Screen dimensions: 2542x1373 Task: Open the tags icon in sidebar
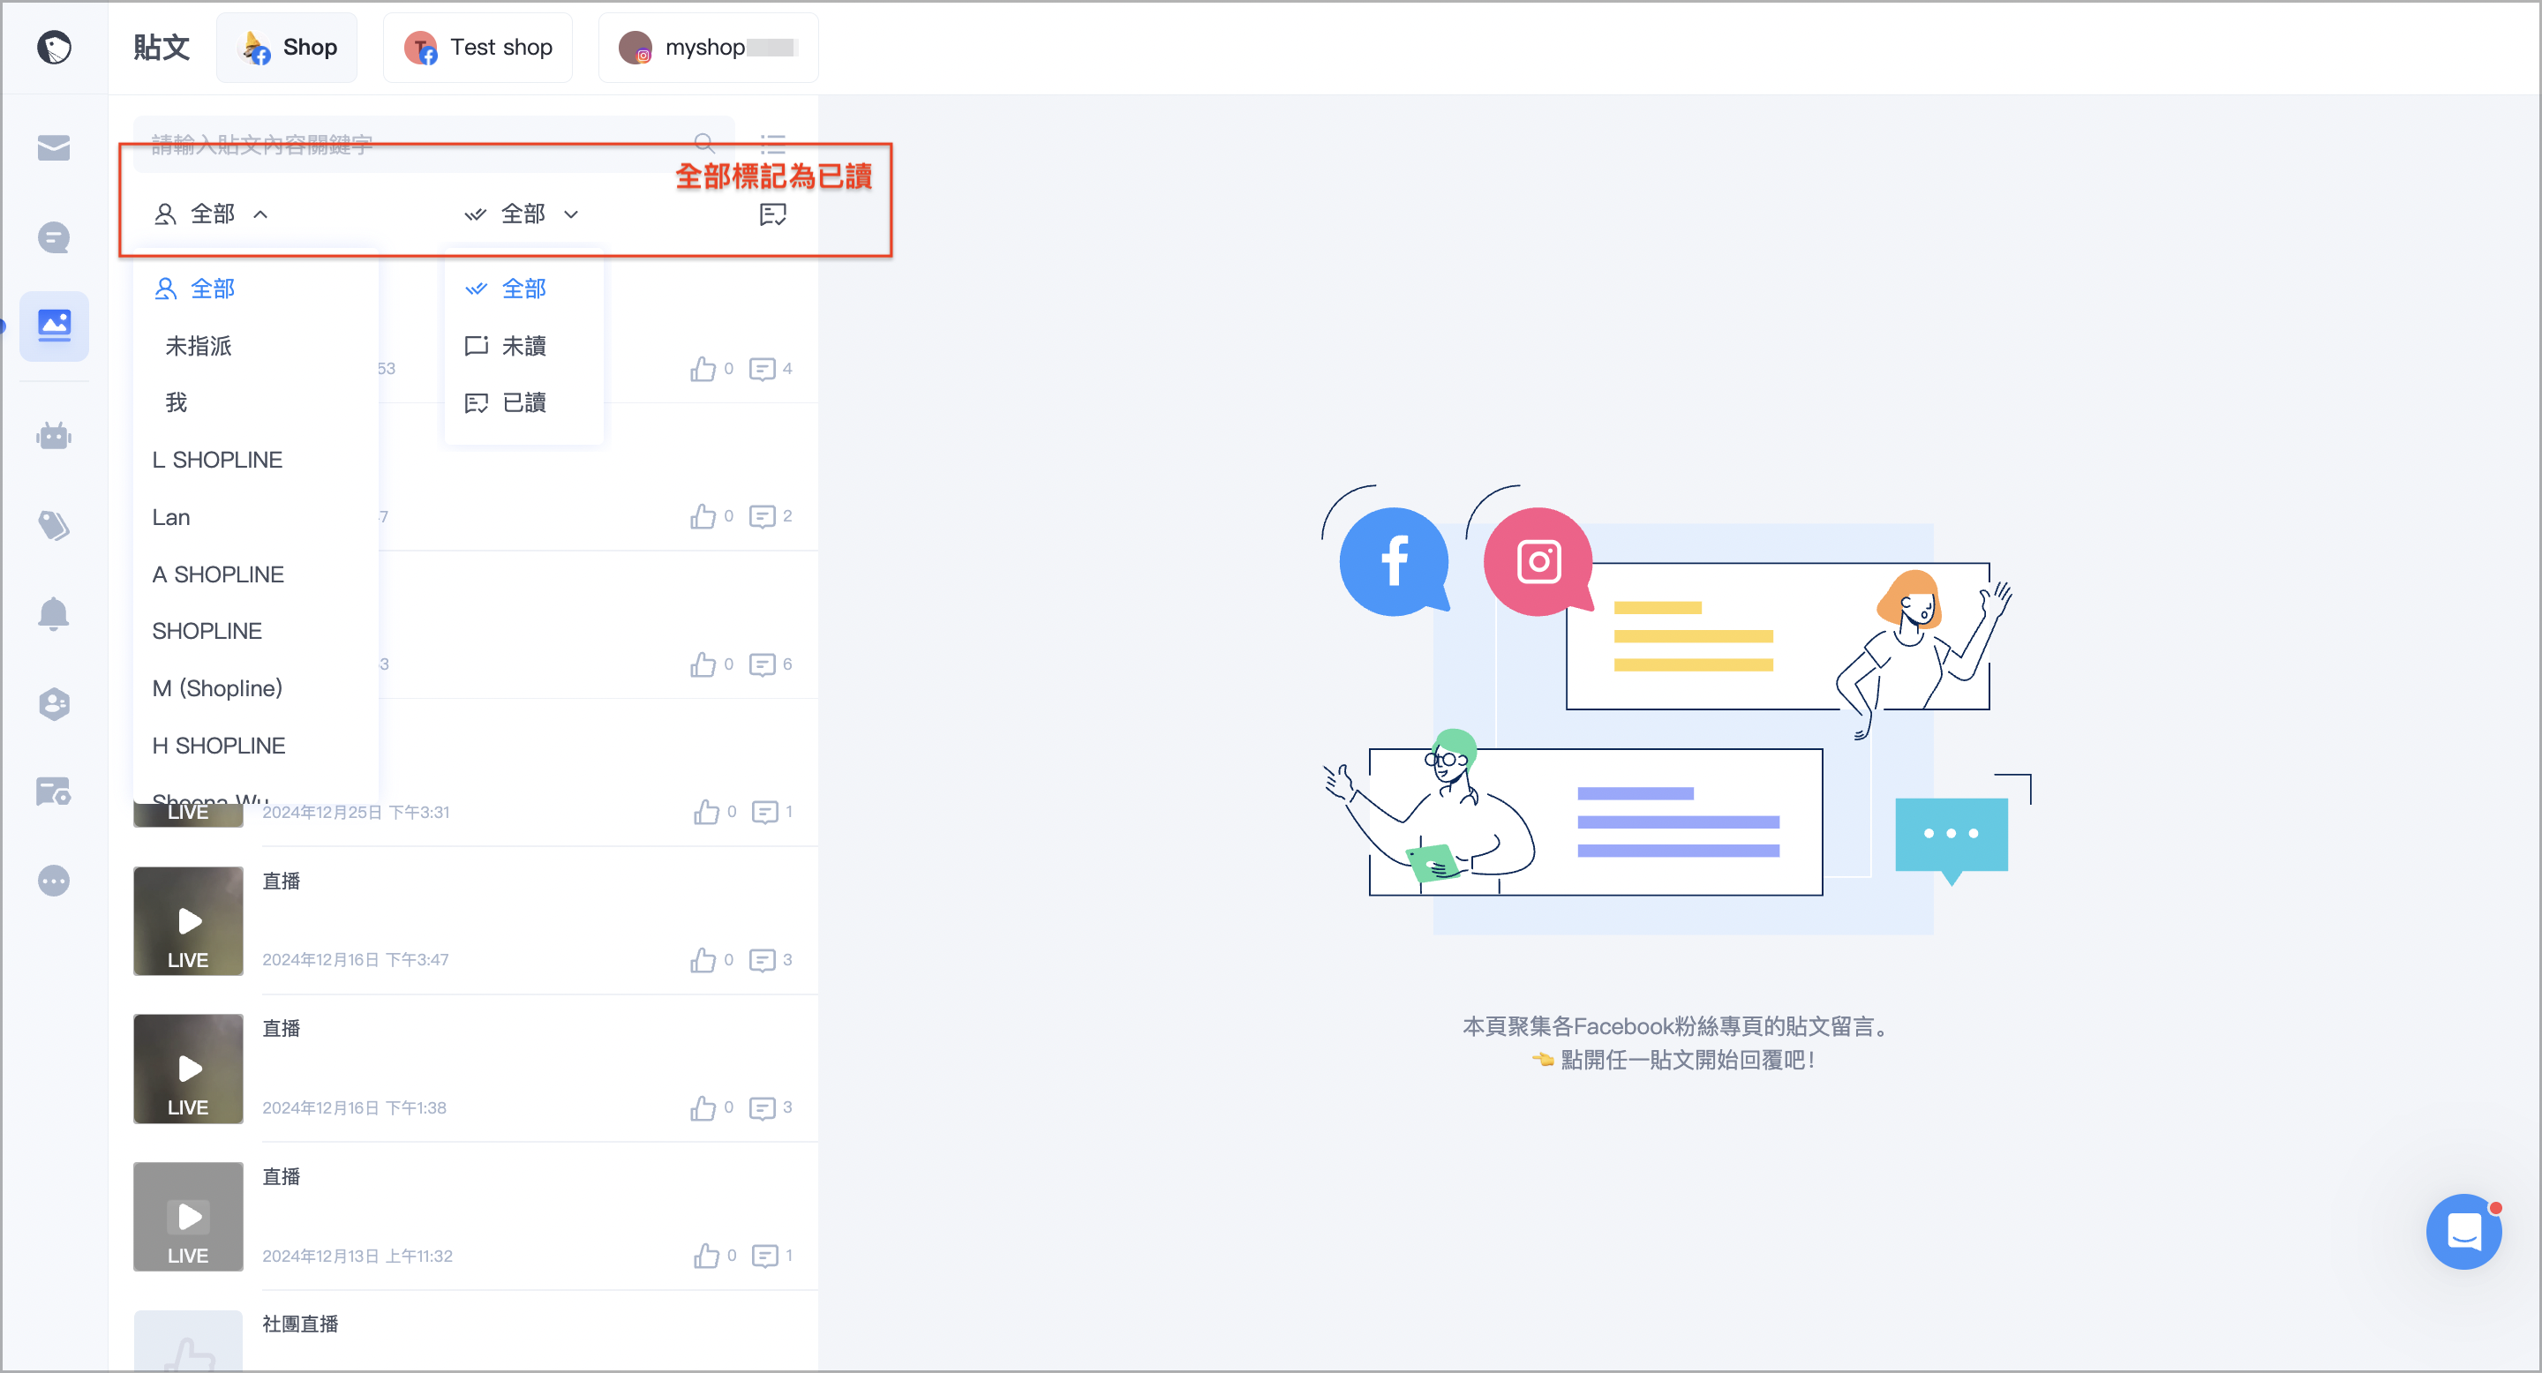click(x=53, y=525)
